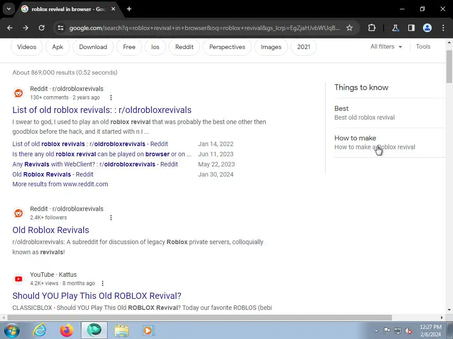Open the Extensions puzzle icon
This screenshot has height=339, width=453.
372,28
